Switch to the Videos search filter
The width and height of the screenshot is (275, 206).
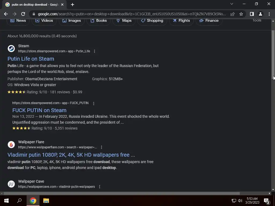(44, 21)
